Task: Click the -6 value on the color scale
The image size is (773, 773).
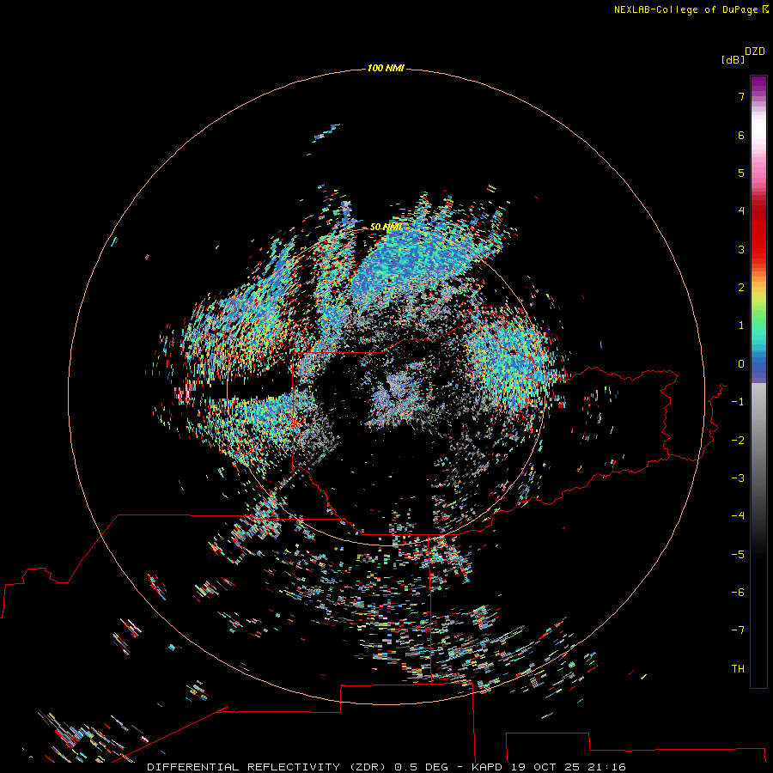Action: (738, 593)
